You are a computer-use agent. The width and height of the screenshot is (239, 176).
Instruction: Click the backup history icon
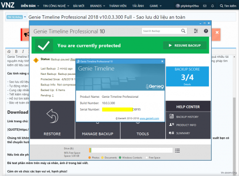coord(172,116)
